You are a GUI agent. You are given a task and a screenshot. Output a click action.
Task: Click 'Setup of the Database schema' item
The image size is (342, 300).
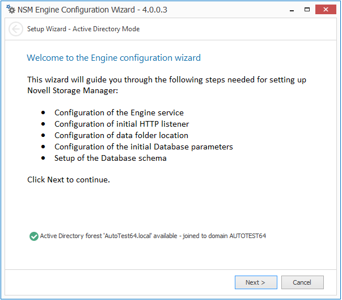(111, 158)
